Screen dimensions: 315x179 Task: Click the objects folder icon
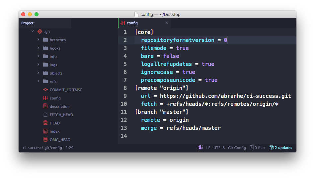45,73
